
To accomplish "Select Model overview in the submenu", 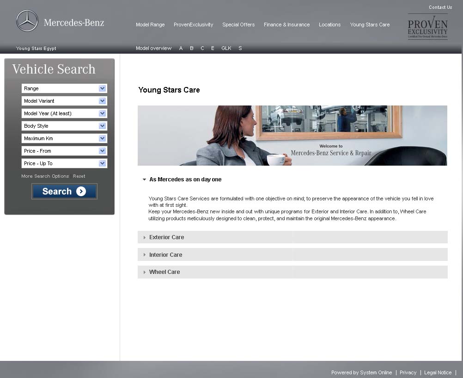I will tap(153, 48).
